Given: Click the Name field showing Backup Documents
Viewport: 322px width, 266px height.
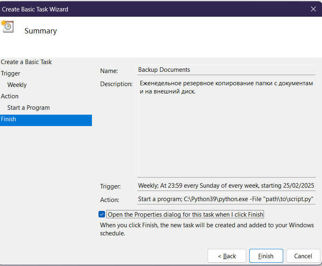Looking at the screenshot, I should tap(226, 70).
